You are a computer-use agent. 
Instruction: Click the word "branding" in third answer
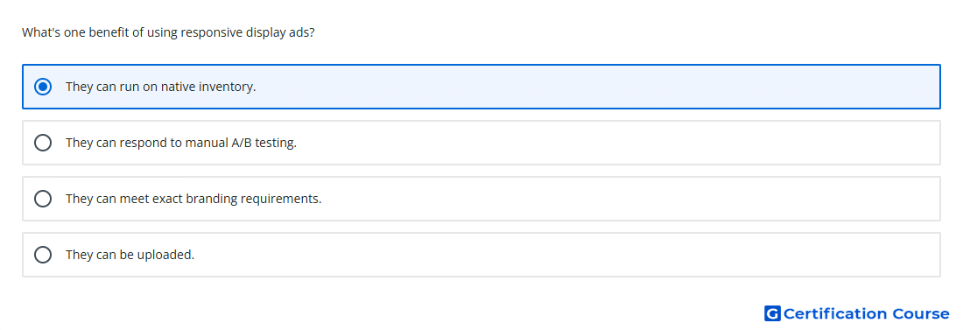point(211,199)
